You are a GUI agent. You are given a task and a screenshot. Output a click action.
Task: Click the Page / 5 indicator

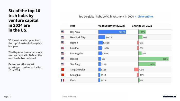pos(7,97)
